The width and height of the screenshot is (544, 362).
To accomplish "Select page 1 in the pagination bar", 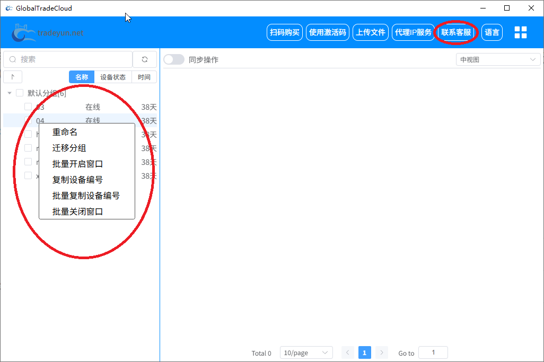I will 364,352.
